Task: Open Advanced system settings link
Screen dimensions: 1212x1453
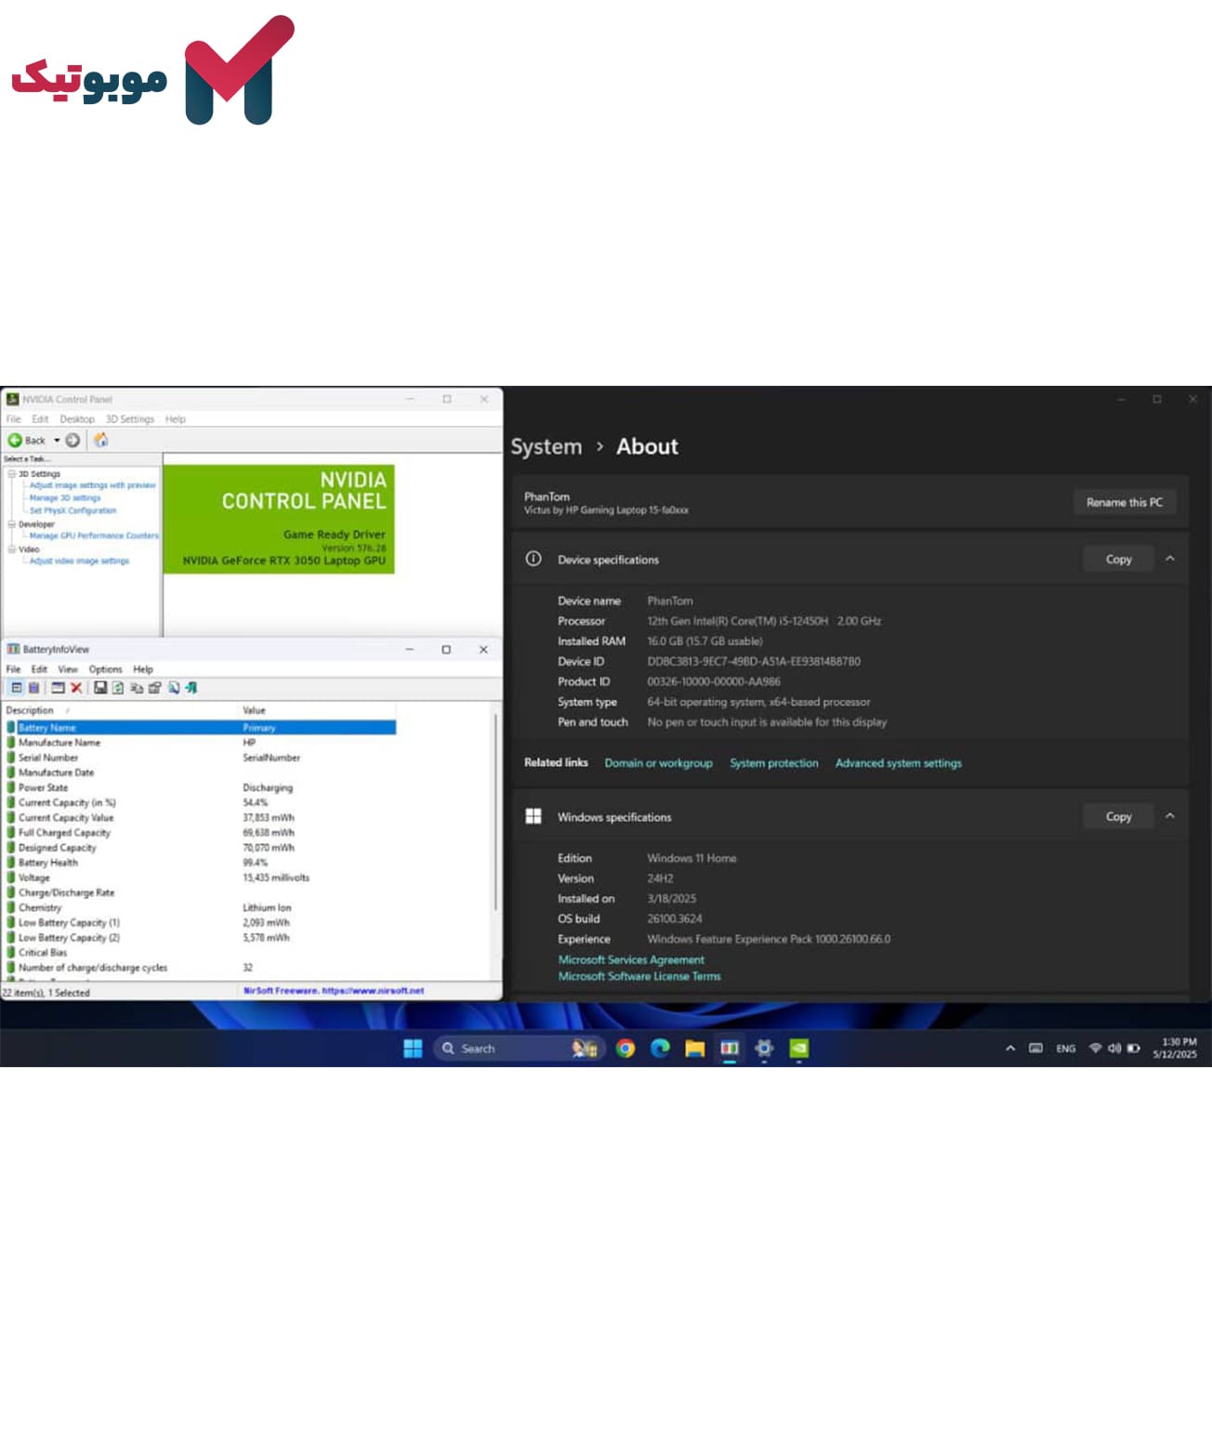Action: (x=899, y=763)
